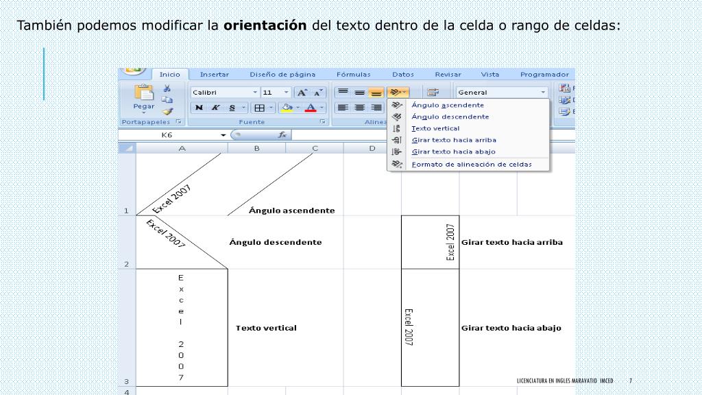Image resolution: width=702 pixels, height=395 pixels.
Task: Click the red font color A
Action: 311,108
